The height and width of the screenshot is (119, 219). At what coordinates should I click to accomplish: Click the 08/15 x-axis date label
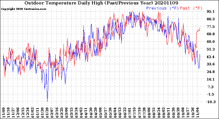(x=153, y=113)
